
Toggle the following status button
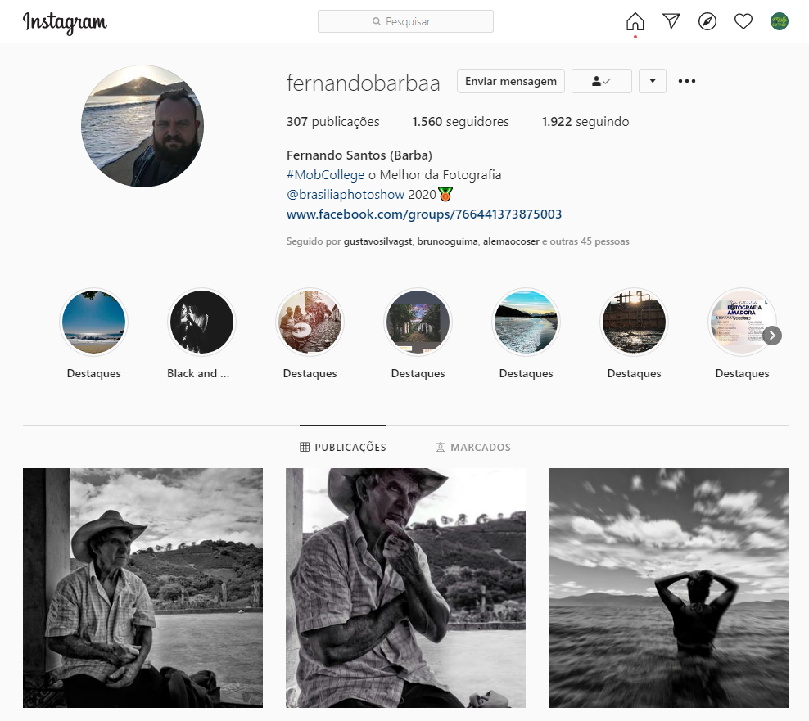point(601,81)
